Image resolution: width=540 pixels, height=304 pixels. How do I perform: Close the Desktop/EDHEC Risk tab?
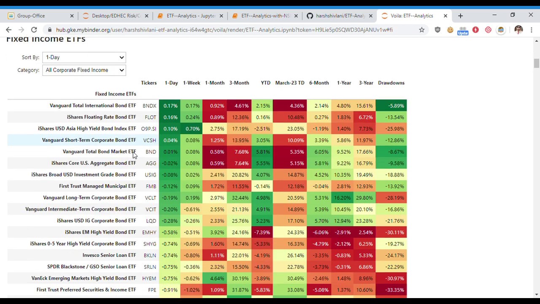pos(146,16)
